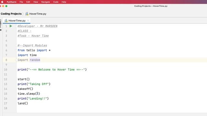Click the yellow minimize window button
Viewport: 207px width, 116px height.
[x=3, y=6]
